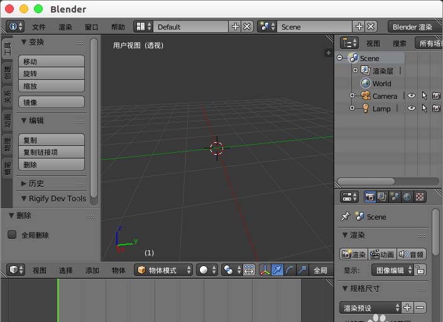This screenshot has height=322, width=443.
Task: Open the 3D view Add menu
Action: (92, 270)
